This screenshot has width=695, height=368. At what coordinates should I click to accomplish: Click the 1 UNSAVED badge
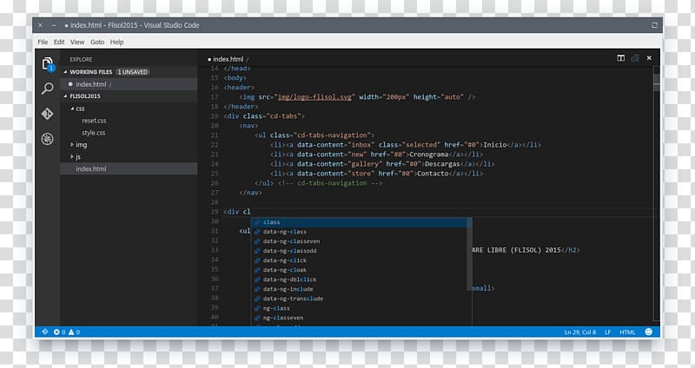(x=133, y=72)
